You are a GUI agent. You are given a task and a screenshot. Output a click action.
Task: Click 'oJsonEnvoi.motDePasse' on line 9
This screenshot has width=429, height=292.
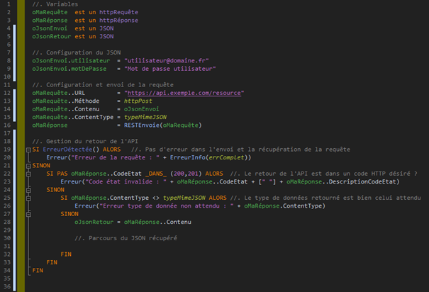click(69, 69)
